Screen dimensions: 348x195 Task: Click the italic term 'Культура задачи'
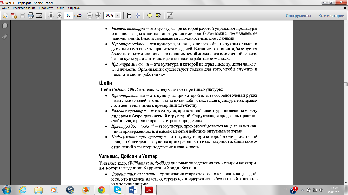(128, 44)
